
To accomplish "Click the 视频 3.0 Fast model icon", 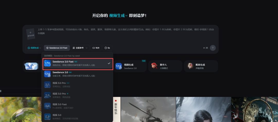I will (47, 106).
